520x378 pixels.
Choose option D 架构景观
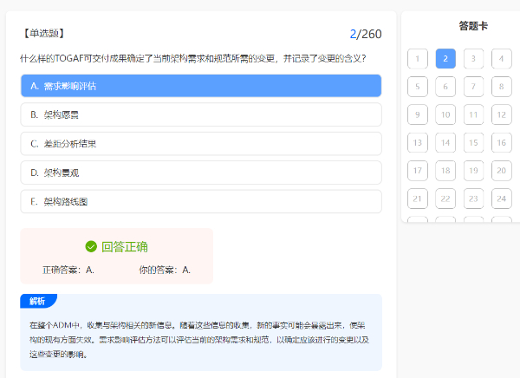tap(201, 173)
